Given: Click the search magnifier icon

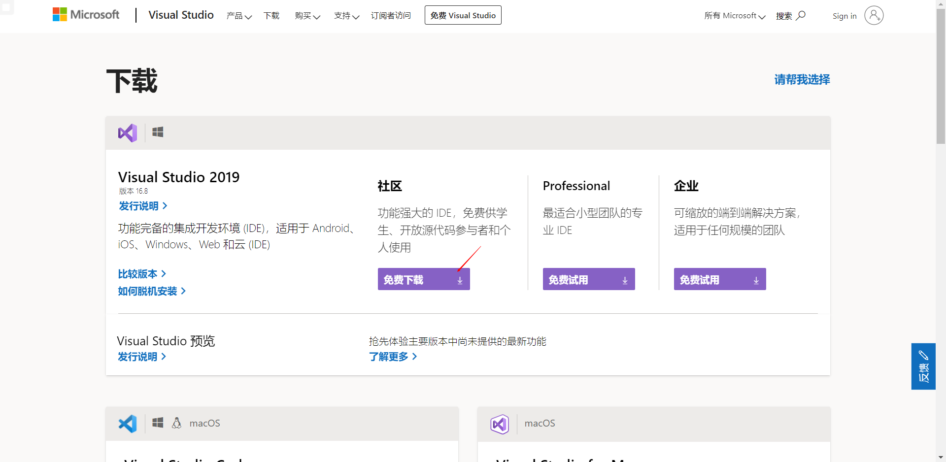Looking at the screenshot, I should 801,15.
